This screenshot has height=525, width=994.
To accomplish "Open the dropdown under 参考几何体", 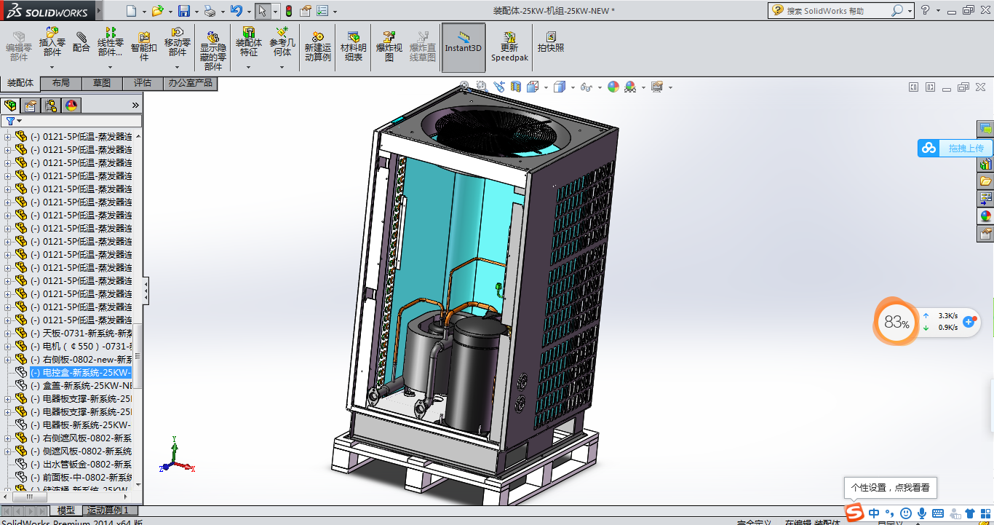I will click(282, 67).
